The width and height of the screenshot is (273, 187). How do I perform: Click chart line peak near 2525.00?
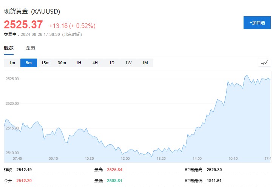pyautogui.click(x=247, y=76)
